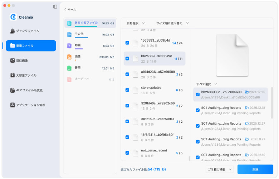The image size is (279, 179).
Task: Uncheck the 32f8d40a...e79202c66 checkbox
Action: point(127,106)
